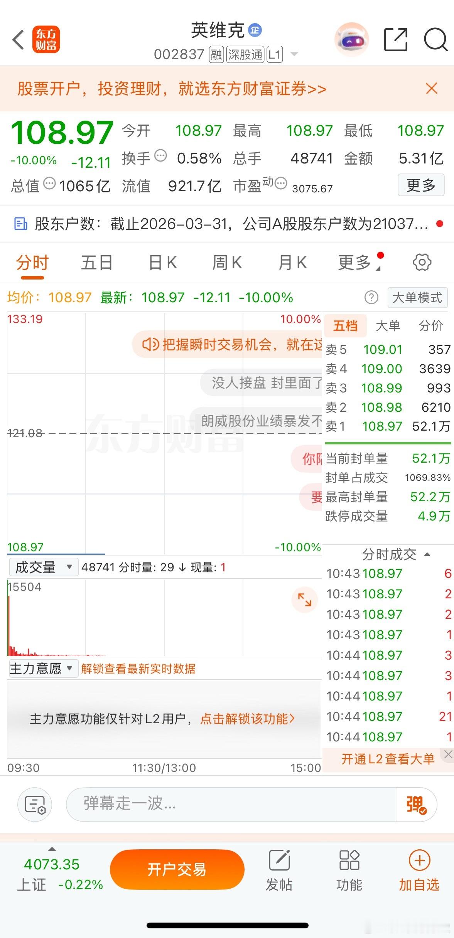The height and width of the screenshot is (938, 454).
Task: Tap the 上证 4073.35 index quote
Action: pos(60,874)
